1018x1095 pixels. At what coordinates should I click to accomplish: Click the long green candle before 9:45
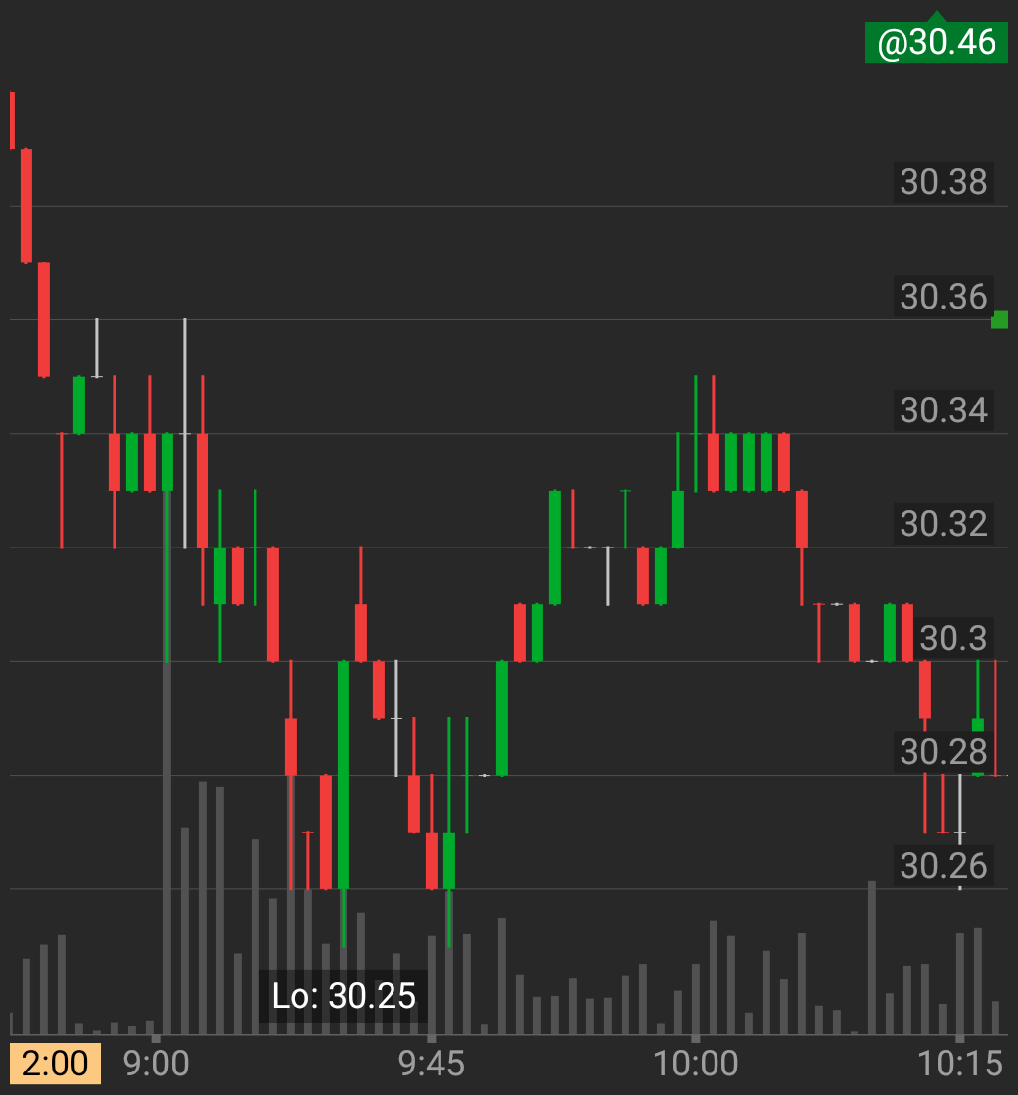tap(344, 774)
